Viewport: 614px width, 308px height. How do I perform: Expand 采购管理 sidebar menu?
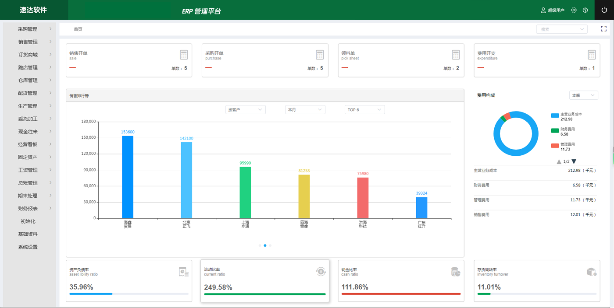(x=29, y=29)
